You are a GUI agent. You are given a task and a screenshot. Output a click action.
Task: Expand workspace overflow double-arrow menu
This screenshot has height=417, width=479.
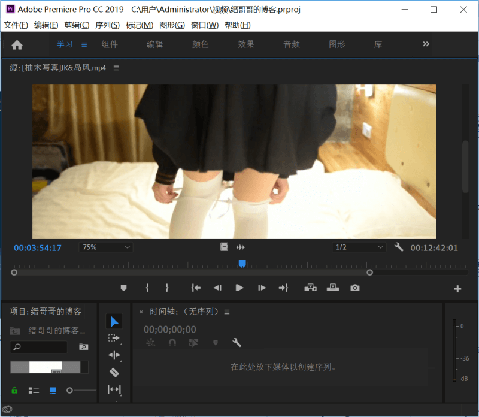click(x=426, y=44)
